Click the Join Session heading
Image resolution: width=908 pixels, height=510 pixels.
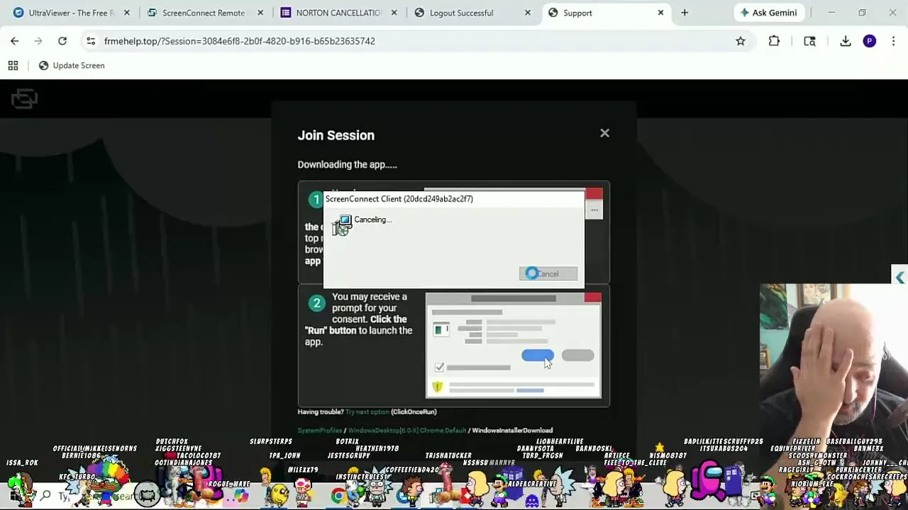click(336, 135)
